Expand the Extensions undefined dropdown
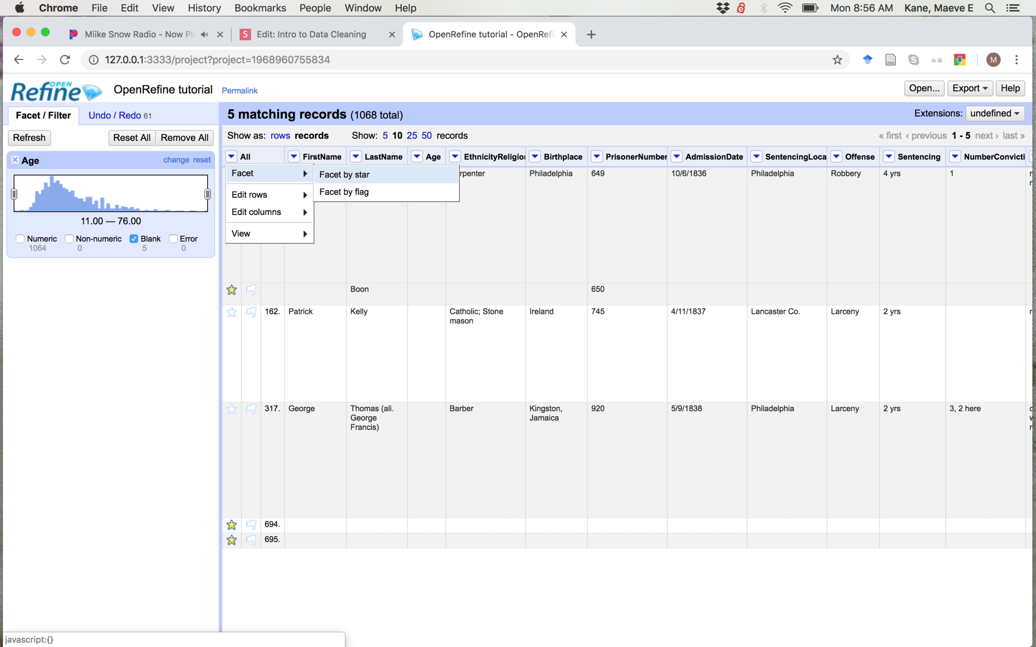1036x647 pixels. pyautogui.click(x=995, y=114)
